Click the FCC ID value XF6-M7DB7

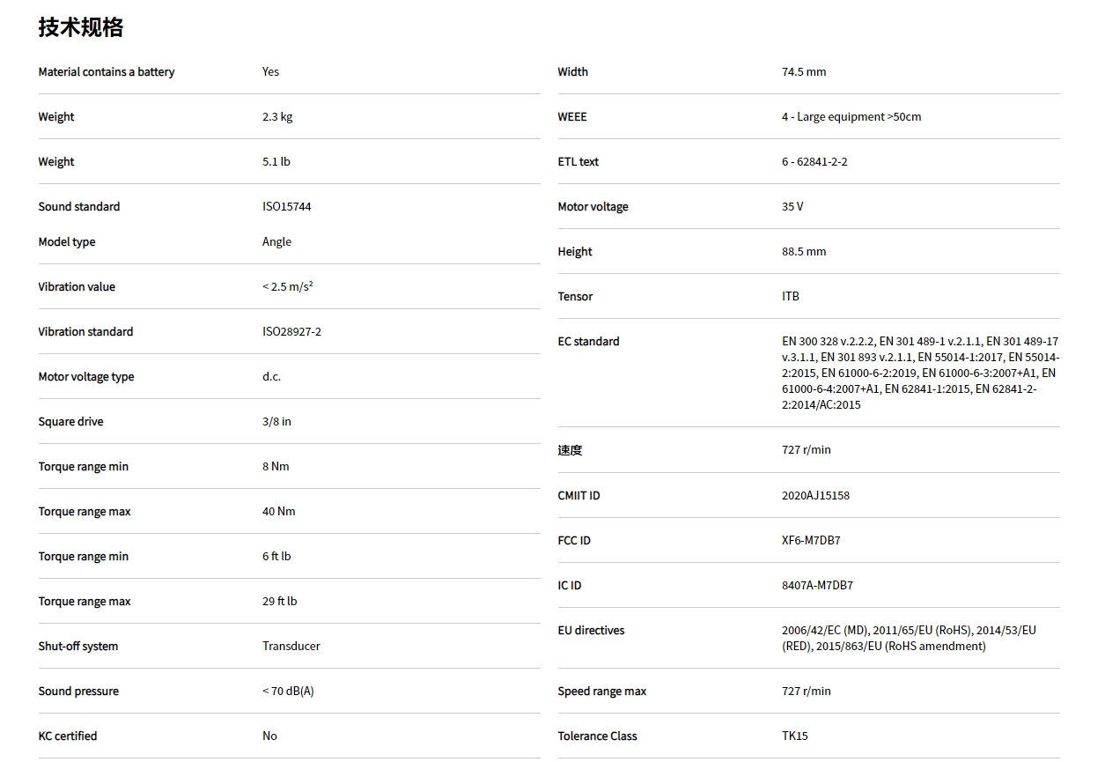tap(811, 541)
